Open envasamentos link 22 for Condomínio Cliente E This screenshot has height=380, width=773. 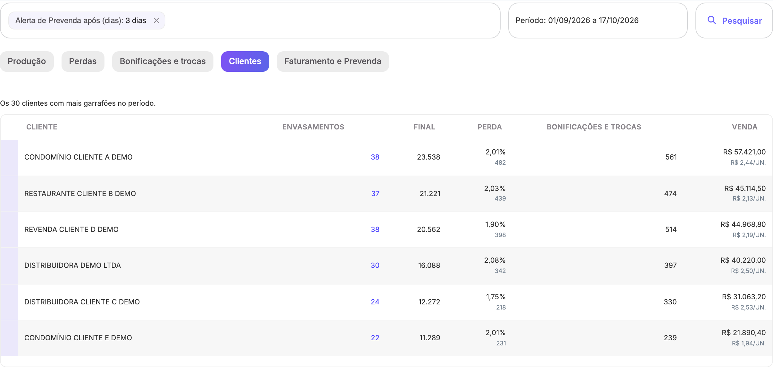375,338
